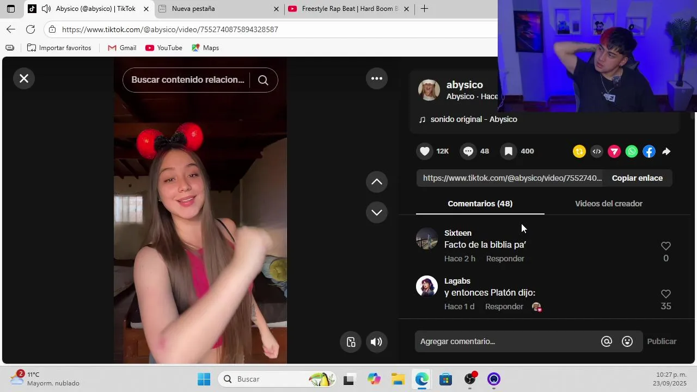Open Sixteen's profile avatar
The width and height of the screenshot is (697, 392).
click(427, 238)
